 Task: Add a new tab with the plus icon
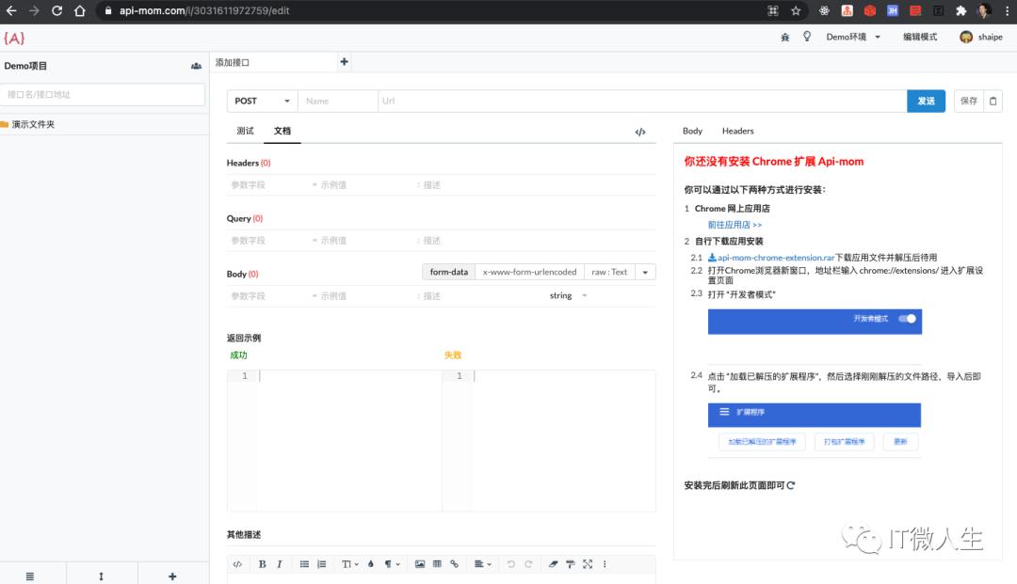point(344,62)
